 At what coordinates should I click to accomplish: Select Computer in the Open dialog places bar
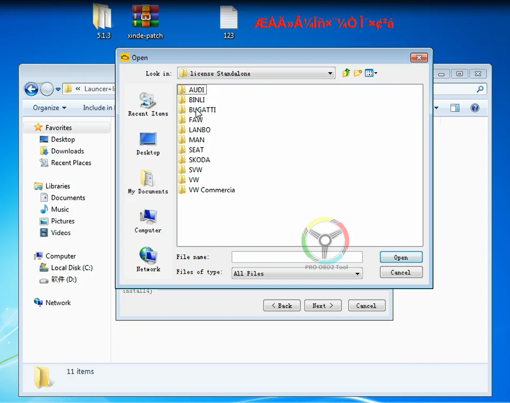(x=148, y=221)
